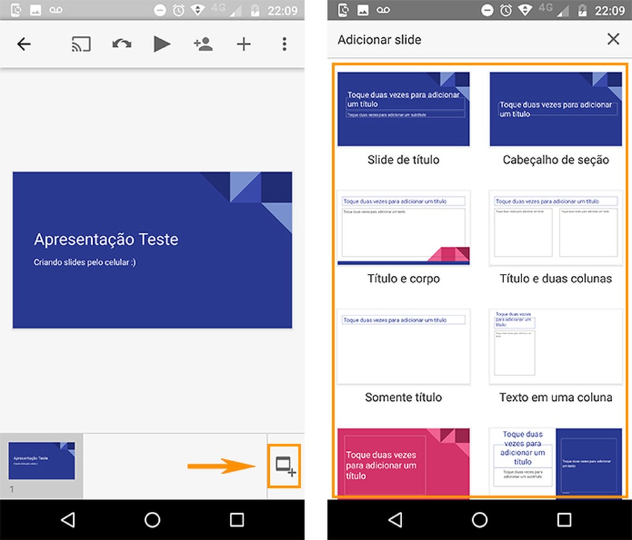The width and height of the screenshot is (632, 540).
Task: Go back using the left arrow
Action: tap(24, 44)
